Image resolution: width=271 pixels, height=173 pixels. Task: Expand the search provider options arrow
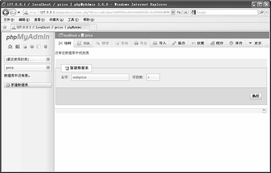coord(266,12)
